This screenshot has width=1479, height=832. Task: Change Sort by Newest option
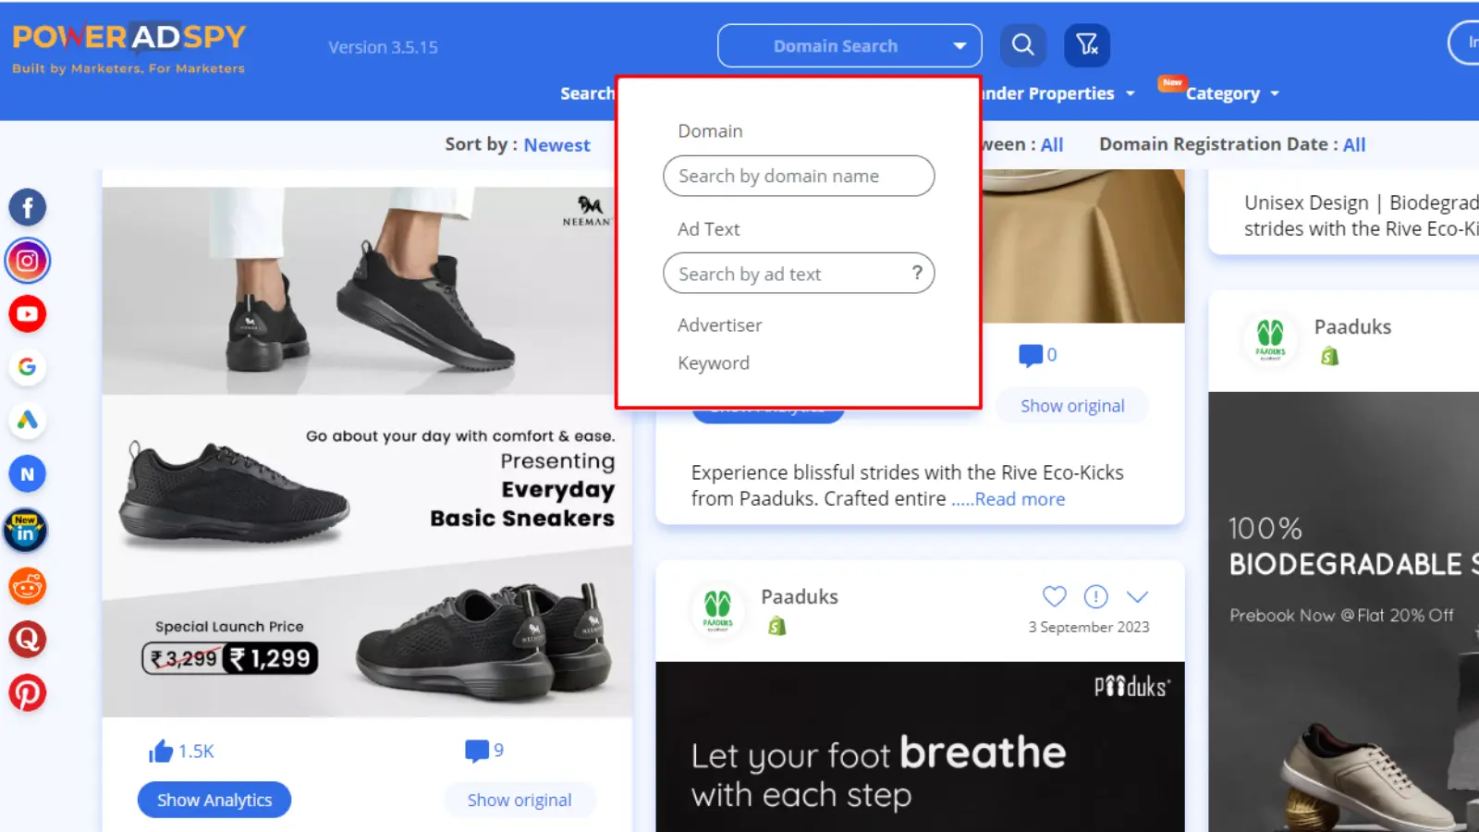click(556, 144)
